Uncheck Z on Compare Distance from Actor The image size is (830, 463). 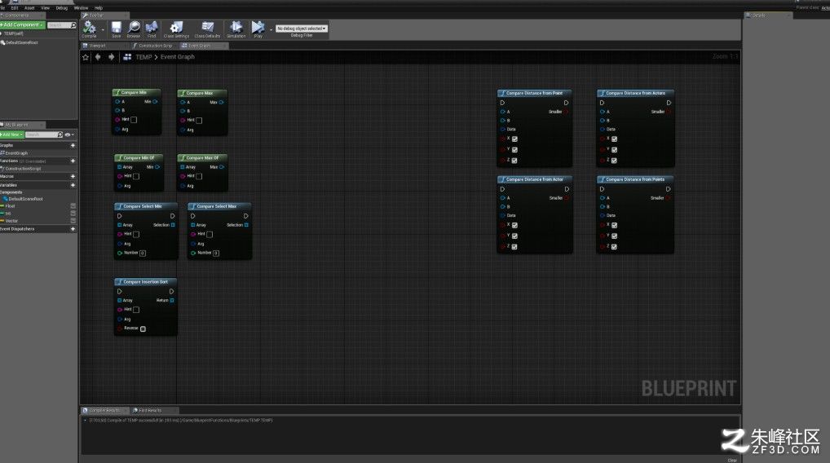[514, 247]
